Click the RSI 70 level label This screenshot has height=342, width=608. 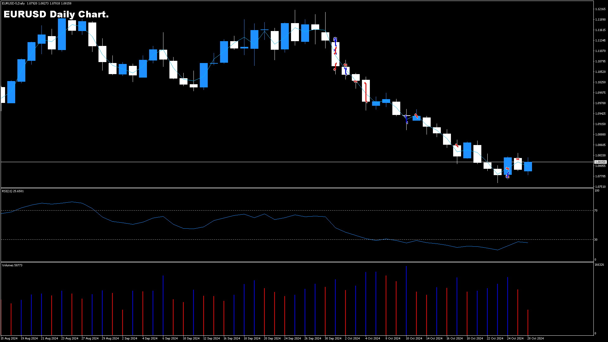(596, 210)
